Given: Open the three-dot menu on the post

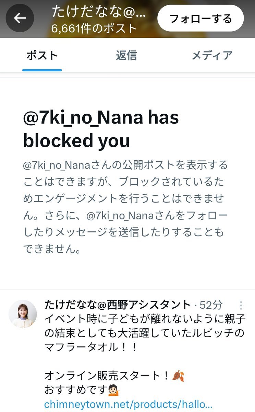Looking at the screenshot, I should click(x=241, y=306).
